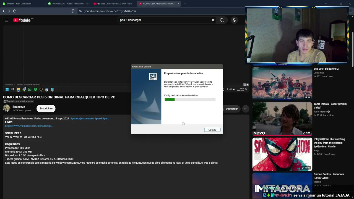Screen dimensions: 354x199
Task: Open the #peru hashtag
Action: click(106, 119)
